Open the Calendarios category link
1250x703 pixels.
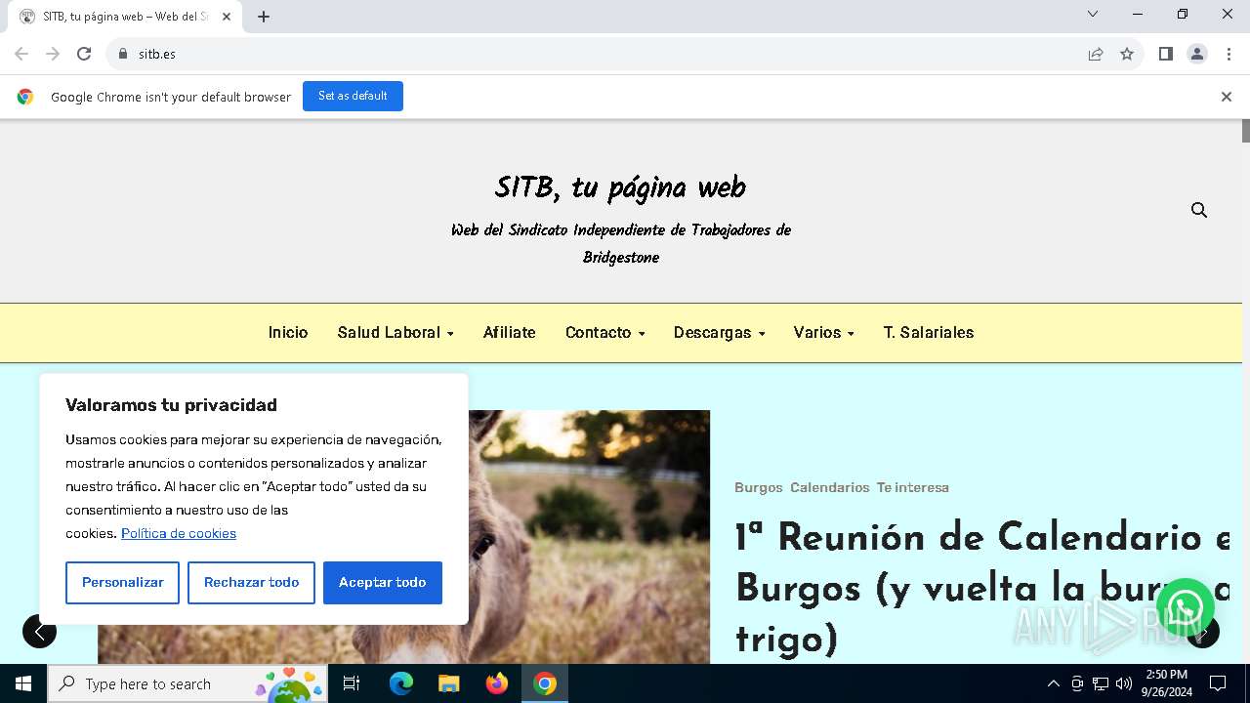click(x=830, y=487)
